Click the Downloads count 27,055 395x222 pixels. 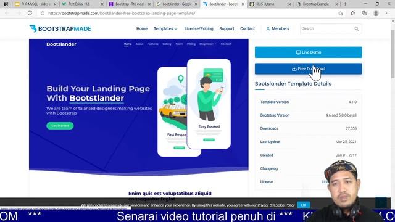(351, 128)
